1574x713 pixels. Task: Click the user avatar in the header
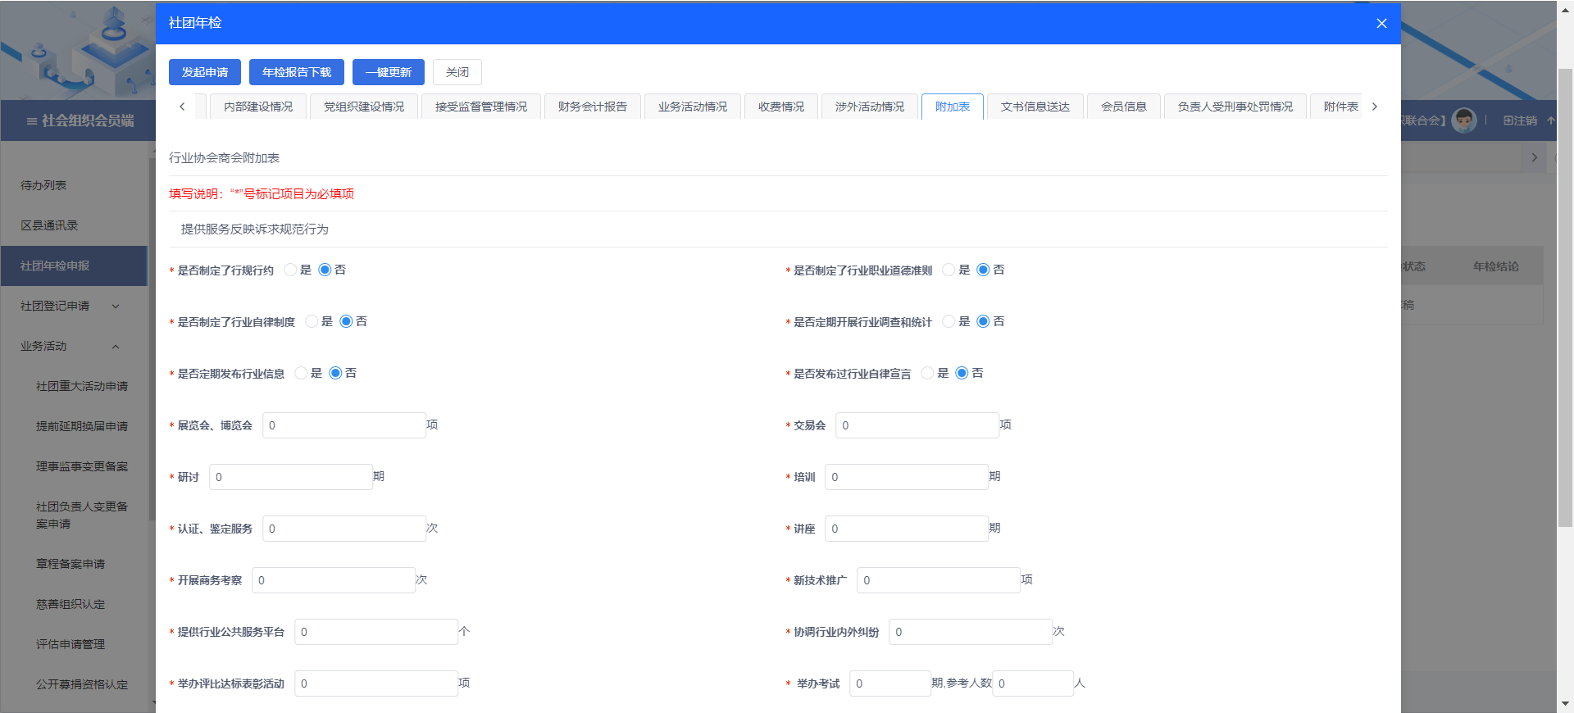[1463, 120]
